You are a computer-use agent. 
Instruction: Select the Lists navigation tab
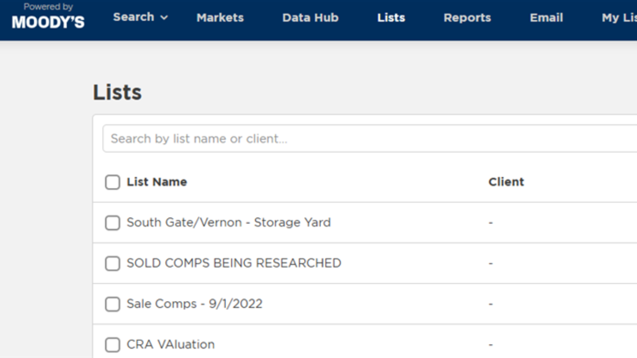point(391,18)
